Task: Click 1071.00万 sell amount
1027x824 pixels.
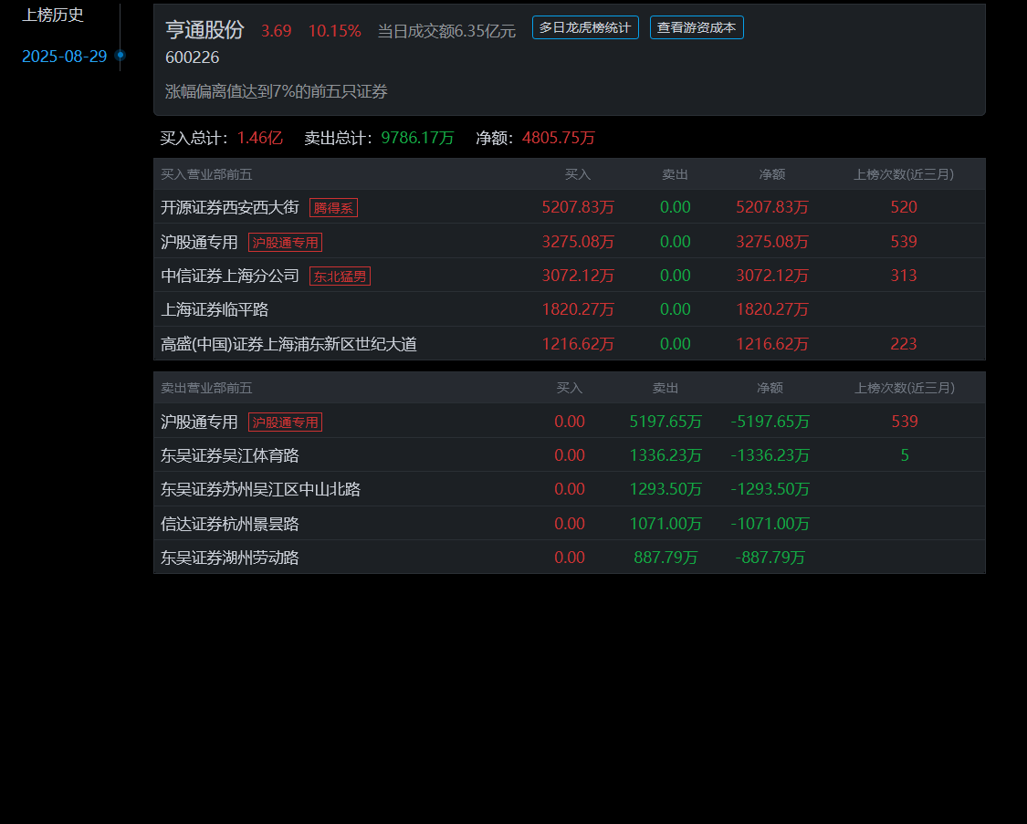Action: tap(665, 524)
